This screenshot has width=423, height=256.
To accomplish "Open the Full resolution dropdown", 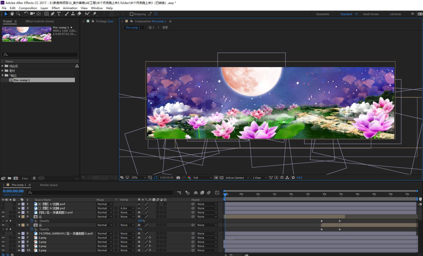I will pyautogui.click(x=202, y=178).
